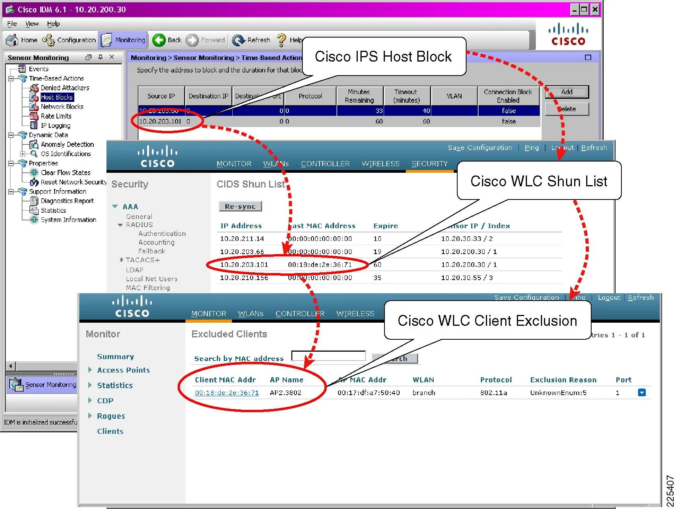Open the CONTROLLER tab in Shun List window
The width and height of the screenshot is (676, 509).
coord(325,164)
